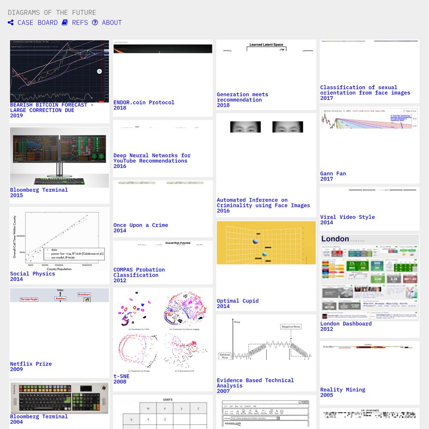Open the ENDOR.coin Protocol link

point(144,103)
